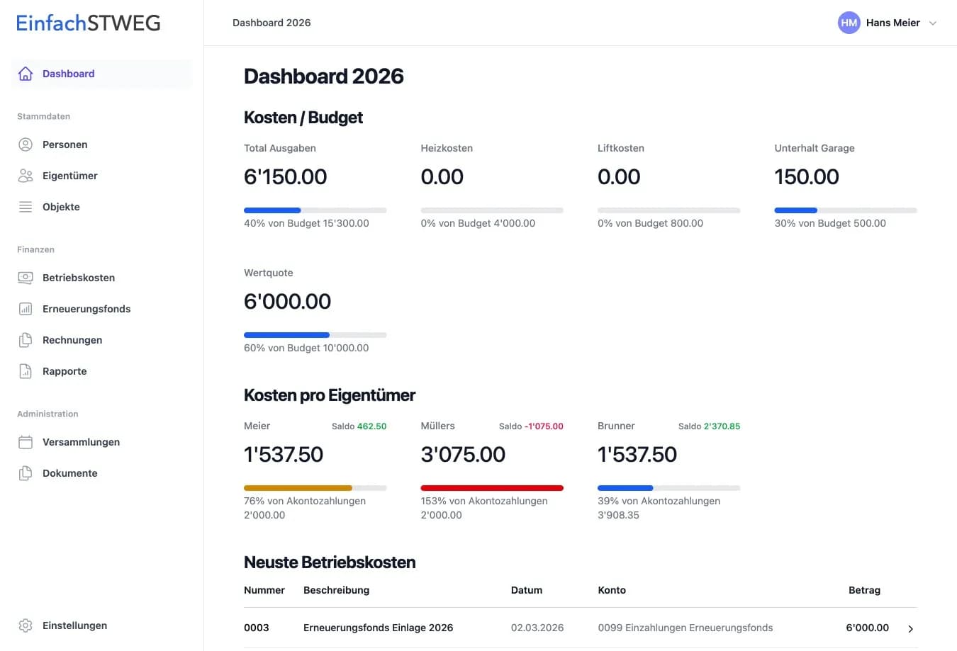Go to Rechnungen in the sidebar

click(72, 340)
